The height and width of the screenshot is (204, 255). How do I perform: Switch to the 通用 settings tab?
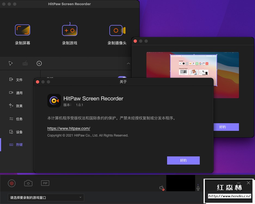tap(16, 93)
